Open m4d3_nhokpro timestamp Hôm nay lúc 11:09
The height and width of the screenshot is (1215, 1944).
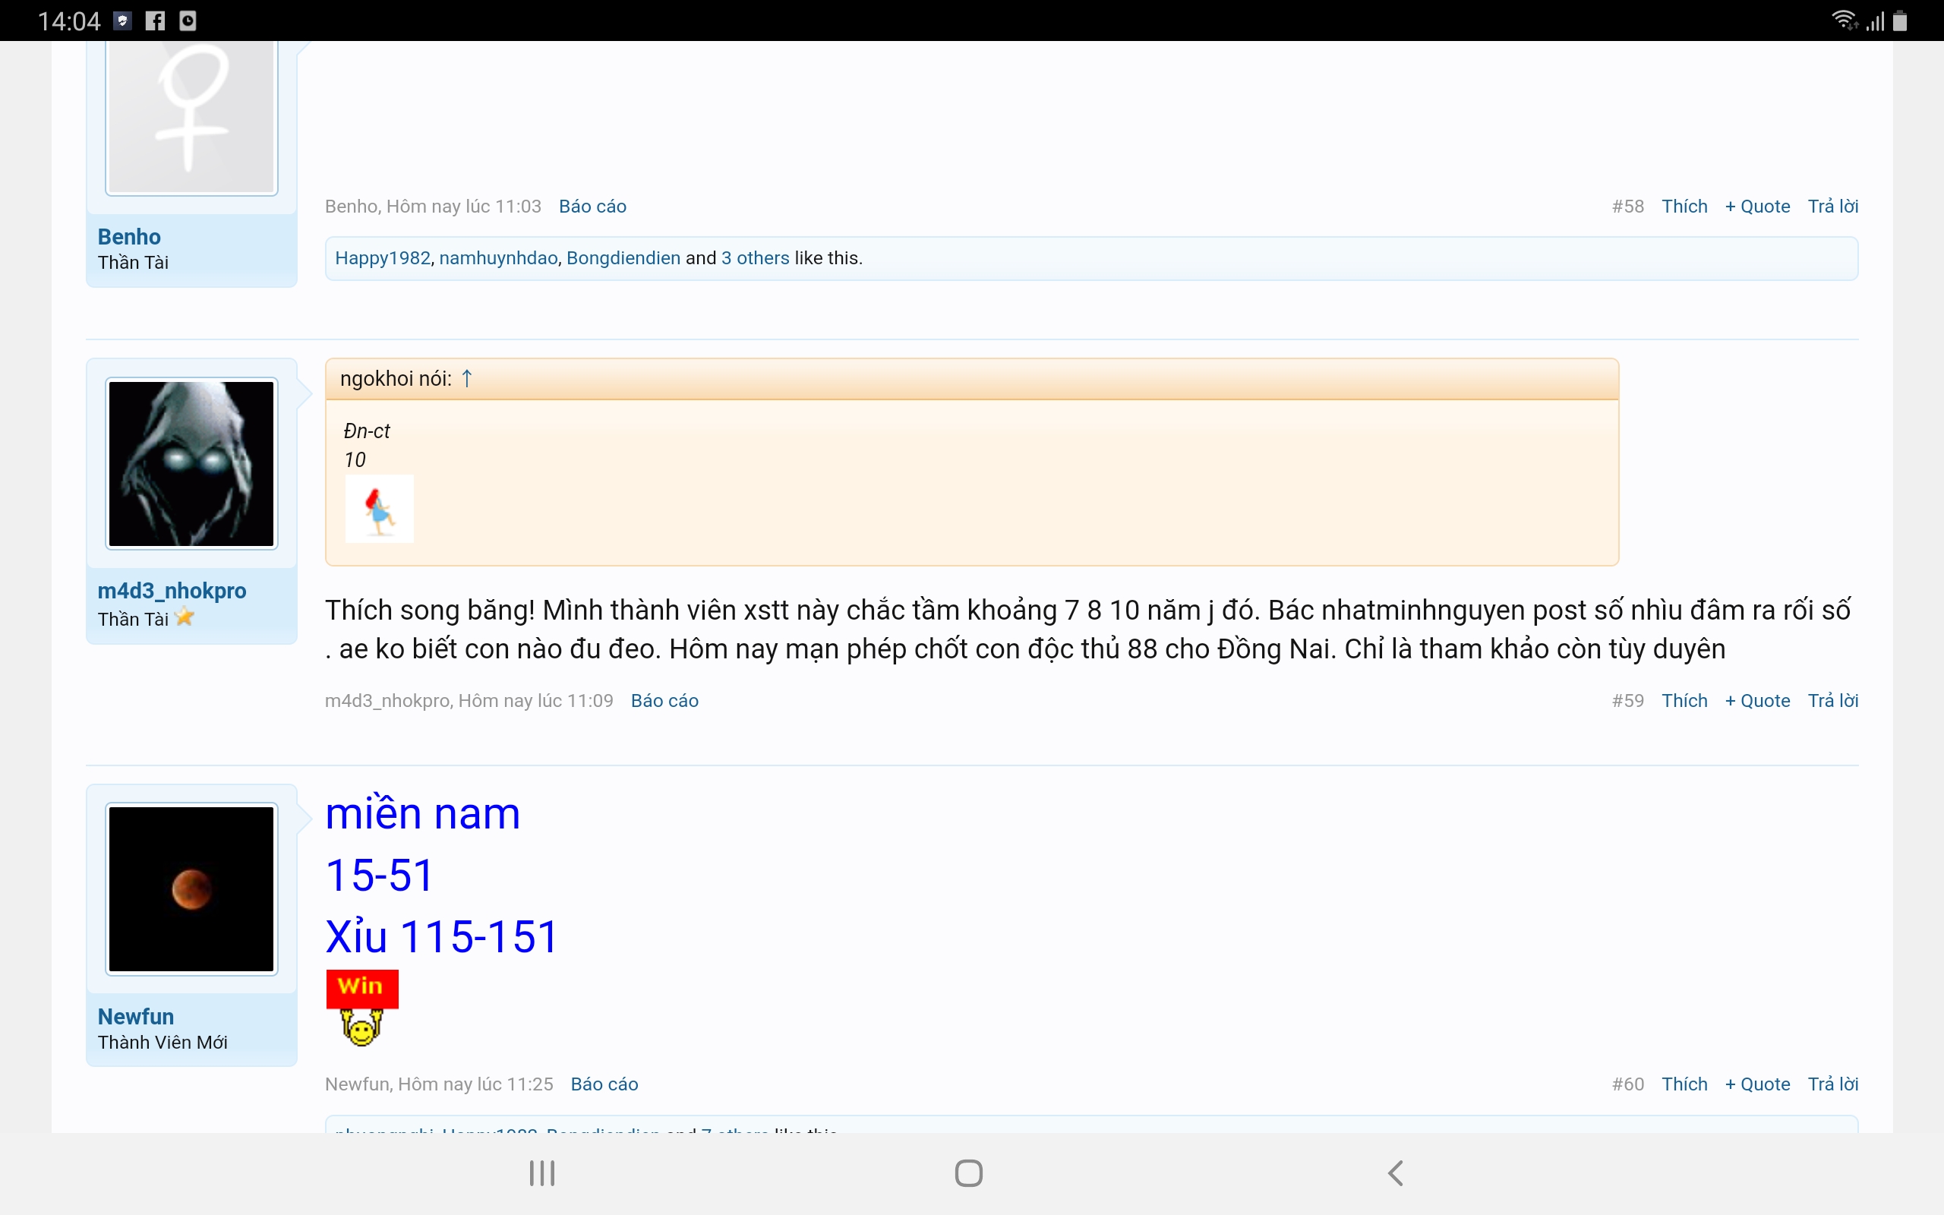(x=536, y=701)
